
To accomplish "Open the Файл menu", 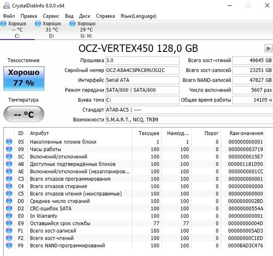I will coord(9,16).
